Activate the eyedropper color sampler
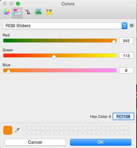 tap(17, 130)
